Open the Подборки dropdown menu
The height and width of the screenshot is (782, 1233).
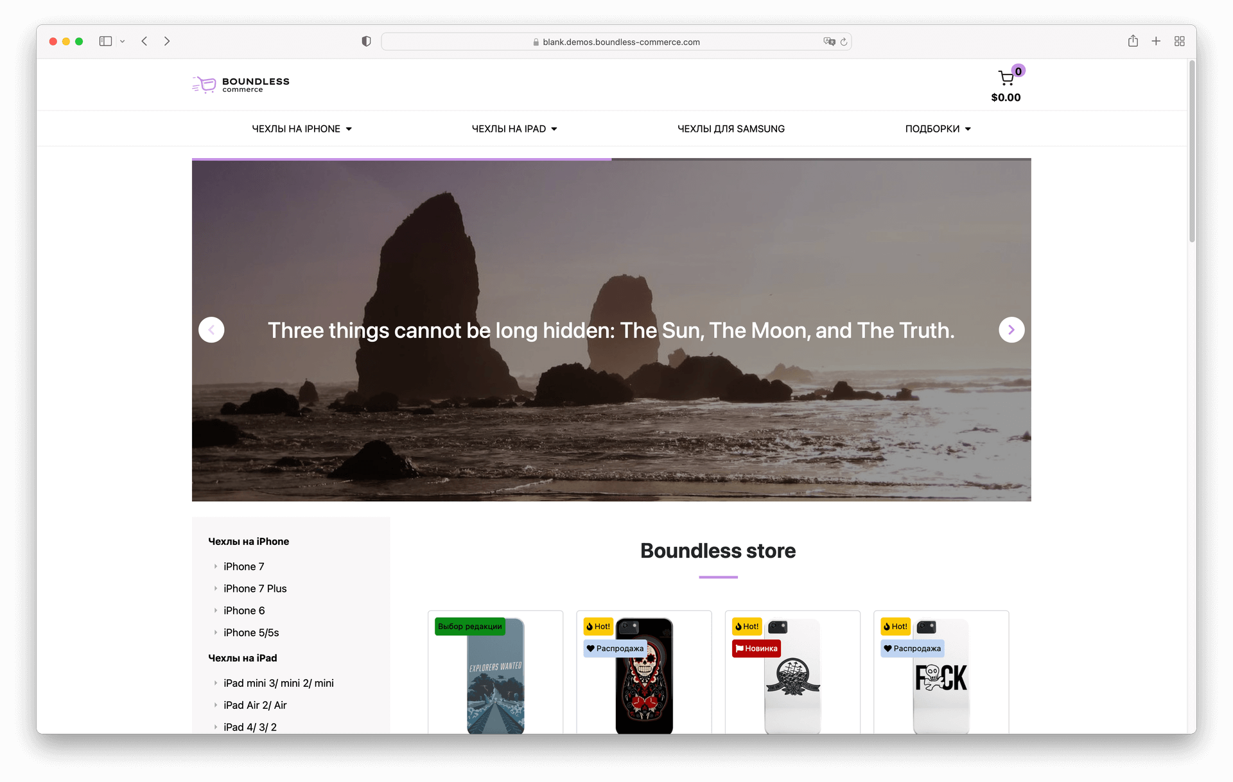point(938,129)
